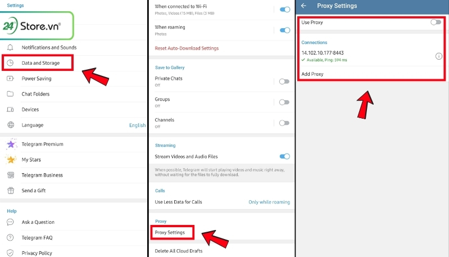449x257 pixels.
Task: Change 'Only while roaming' calls data option
Action: [x=269, y=202]
